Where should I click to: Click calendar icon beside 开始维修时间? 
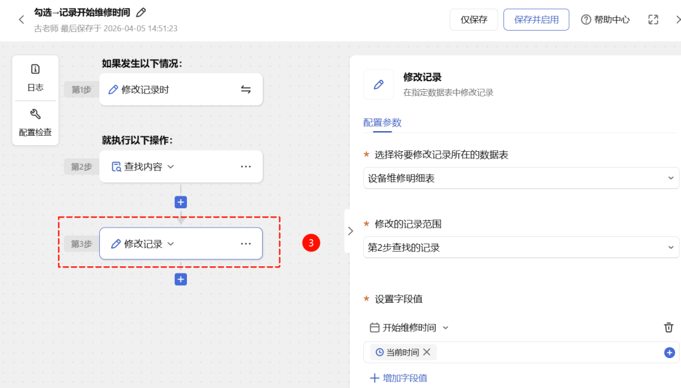(x=374, y=327)
